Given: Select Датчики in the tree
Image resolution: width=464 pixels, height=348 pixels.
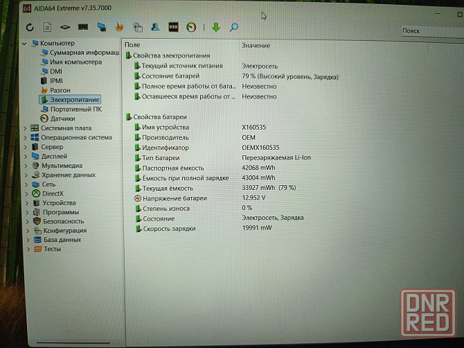Looking at the screenshot, I should pyautogui.click(x=62, y=119).
